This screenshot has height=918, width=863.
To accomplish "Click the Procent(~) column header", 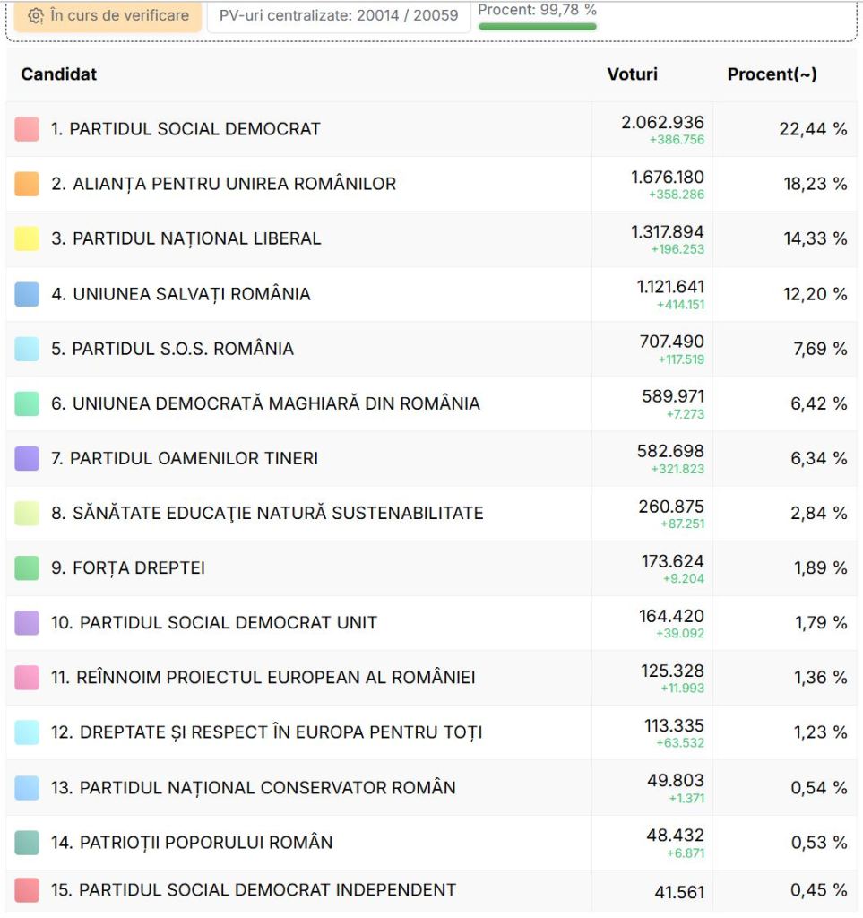I will pos(772,74).
